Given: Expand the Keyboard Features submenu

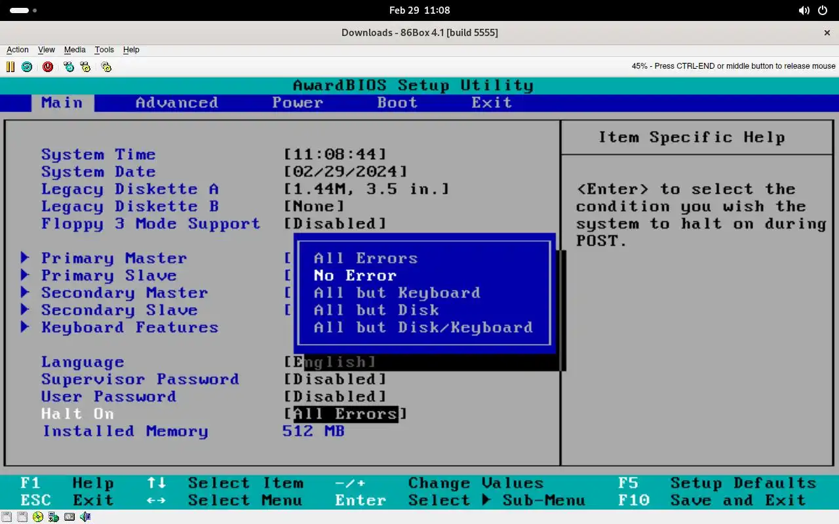Looking at the screenshot, I should (x=120, y=327).
